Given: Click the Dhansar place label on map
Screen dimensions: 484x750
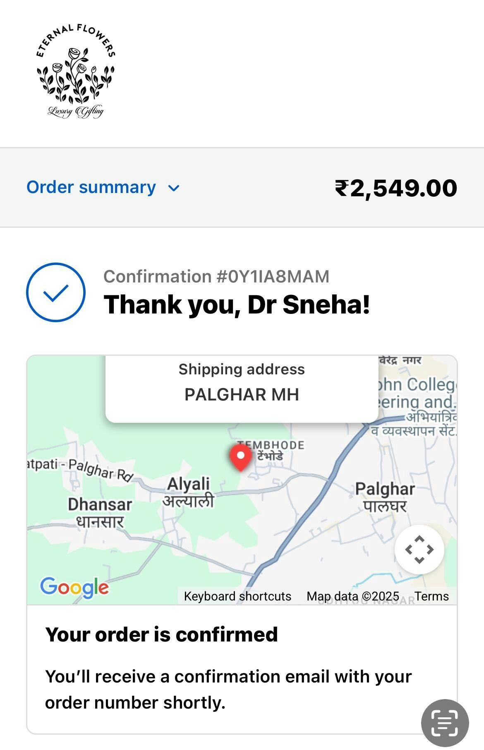Looking at the screenshot, I should (100, 513).
